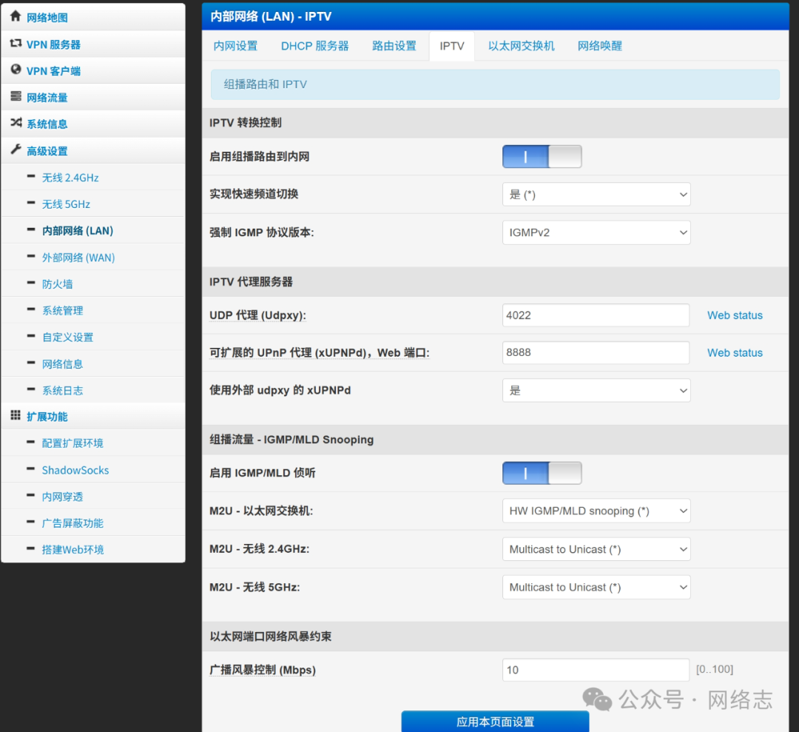Open the 以太网交换机 tab
The height and width of the screenshot is (732, 799).
[x=521, y=46]
